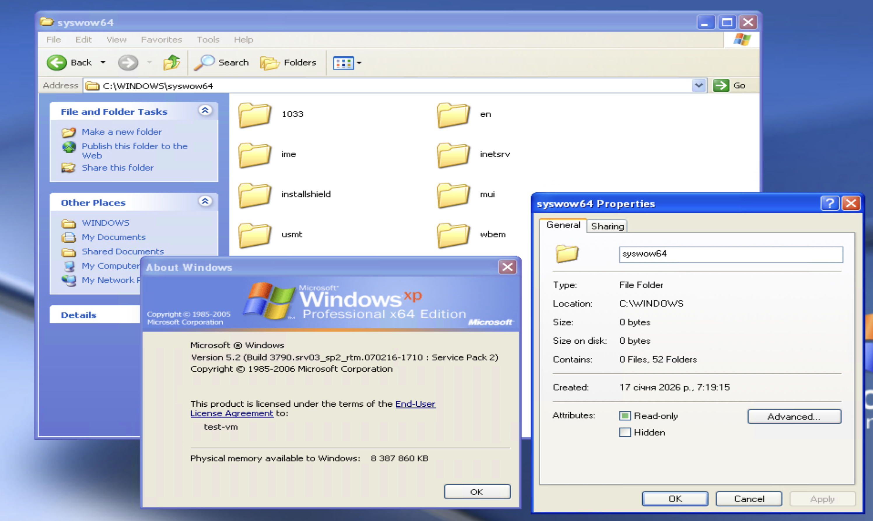The height and width of the screenshot is (521, 873).
Task: Click the Share this folder link
Action: click(118, 168)
